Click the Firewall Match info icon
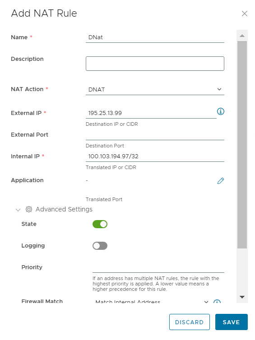 (x=217, y=301)
